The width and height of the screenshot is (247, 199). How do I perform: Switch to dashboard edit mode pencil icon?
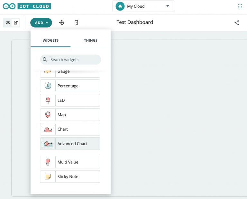[x=16, y=23]
